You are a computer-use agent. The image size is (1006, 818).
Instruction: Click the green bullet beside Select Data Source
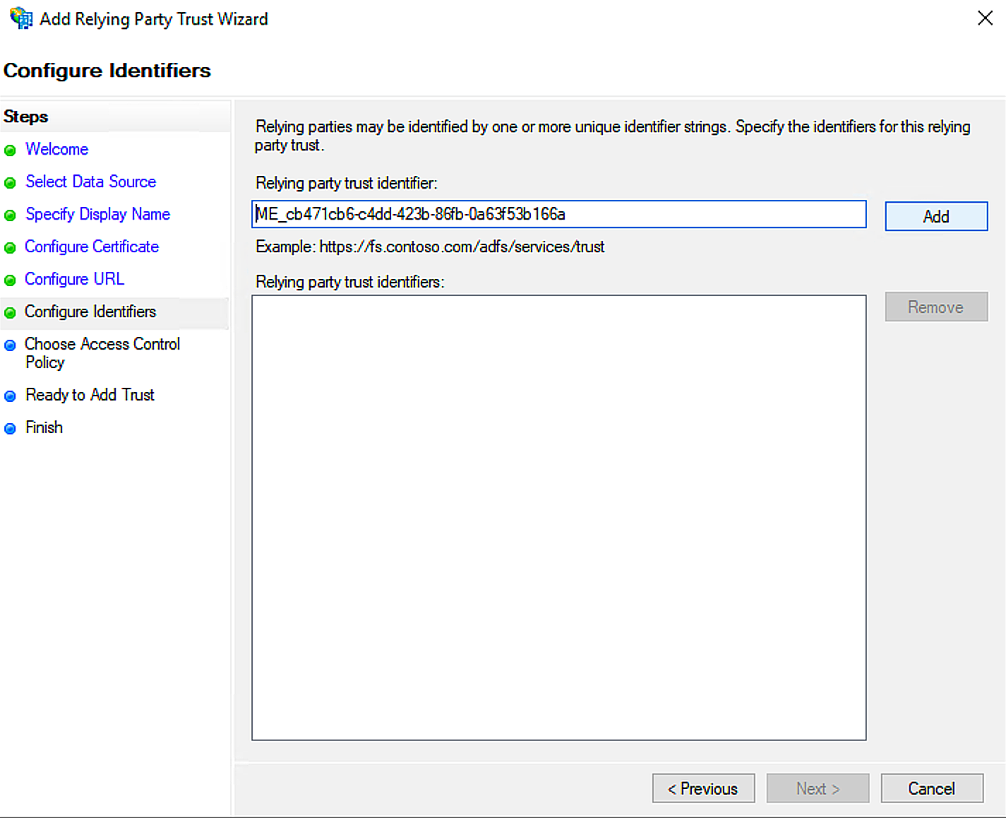10,183
